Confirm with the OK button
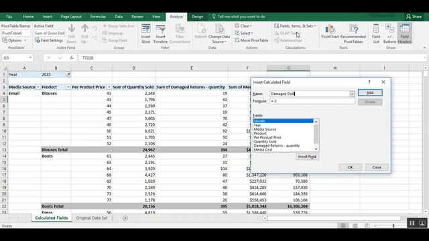Screen dimensions: 429x241 pos(350,167)
